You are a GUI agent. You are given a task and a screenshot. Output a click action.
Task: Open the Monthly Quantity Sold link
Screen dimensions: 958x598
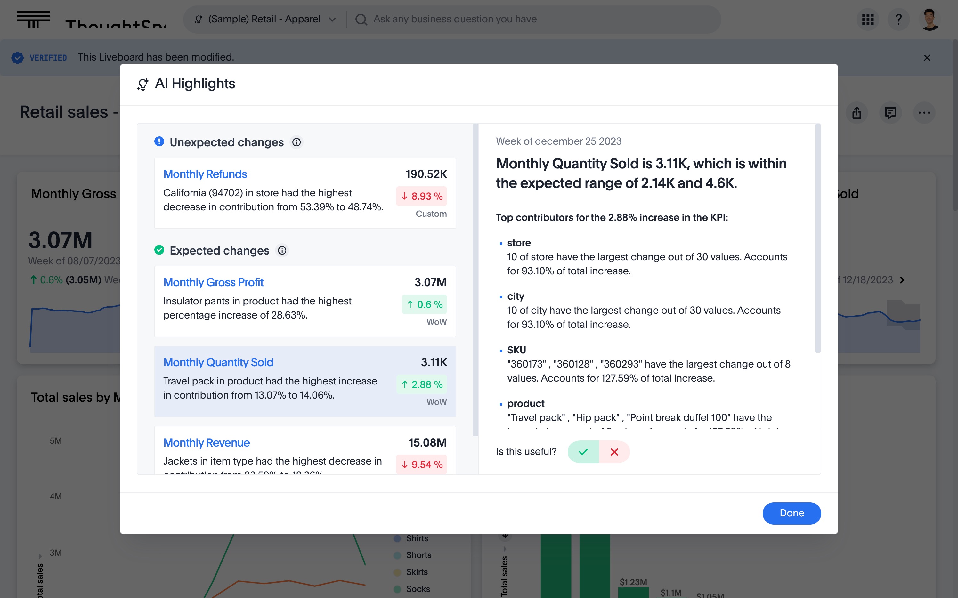point(218,362)
